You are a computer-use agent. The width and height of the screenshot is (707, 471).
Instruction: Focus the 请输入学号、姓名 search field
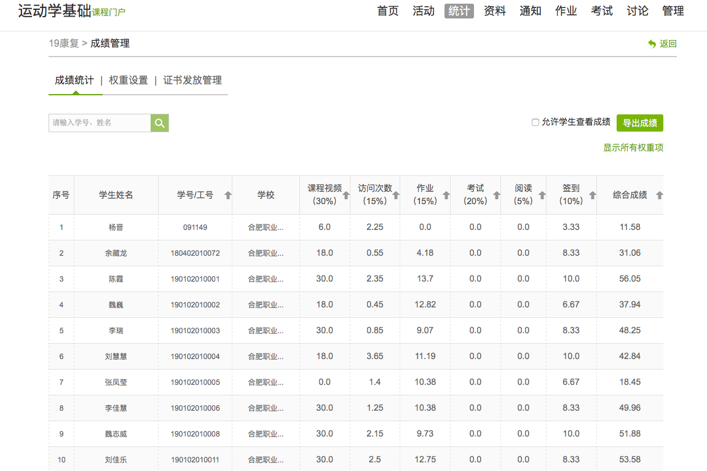100,123
